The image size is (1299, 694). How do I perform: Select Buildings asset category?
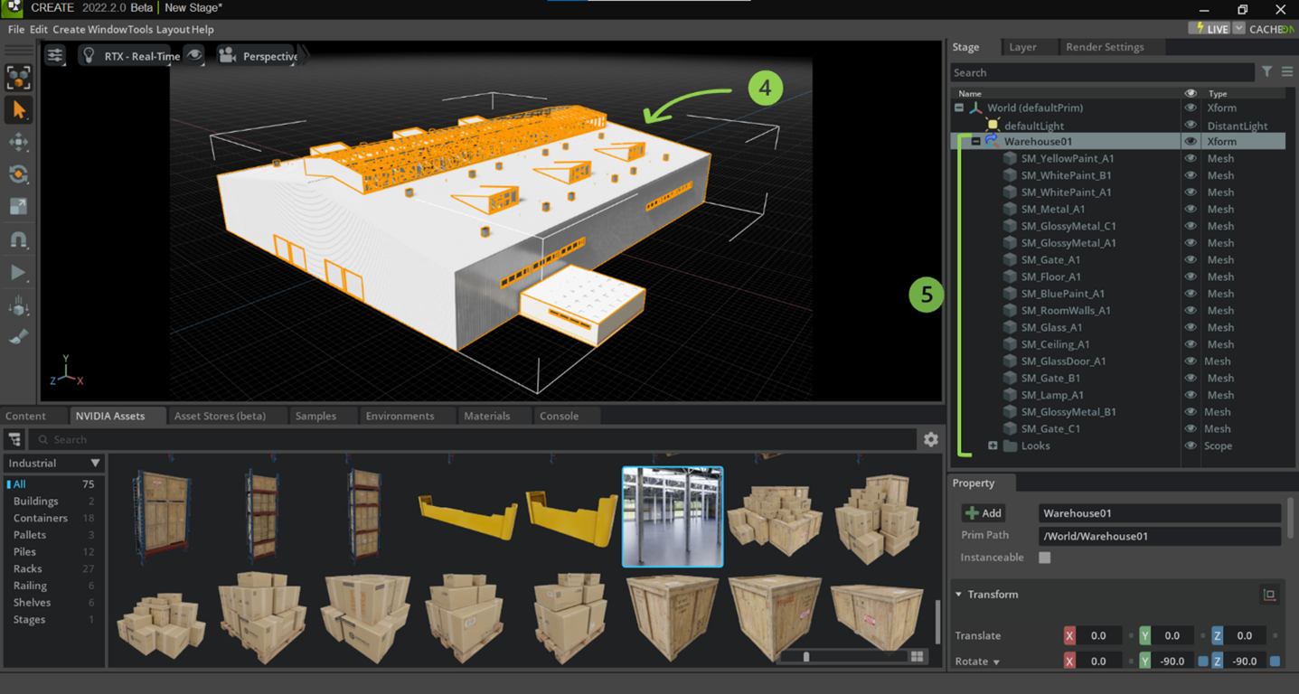[35, 501]
